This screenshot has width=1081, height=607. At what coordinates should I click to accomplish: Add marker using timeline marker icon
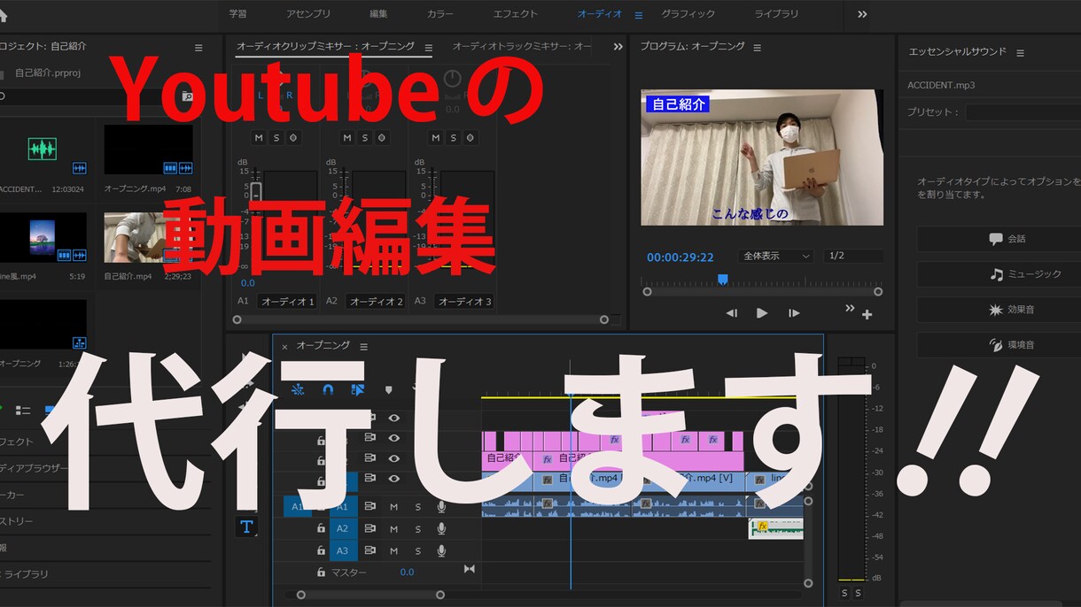tap(388, 389)
